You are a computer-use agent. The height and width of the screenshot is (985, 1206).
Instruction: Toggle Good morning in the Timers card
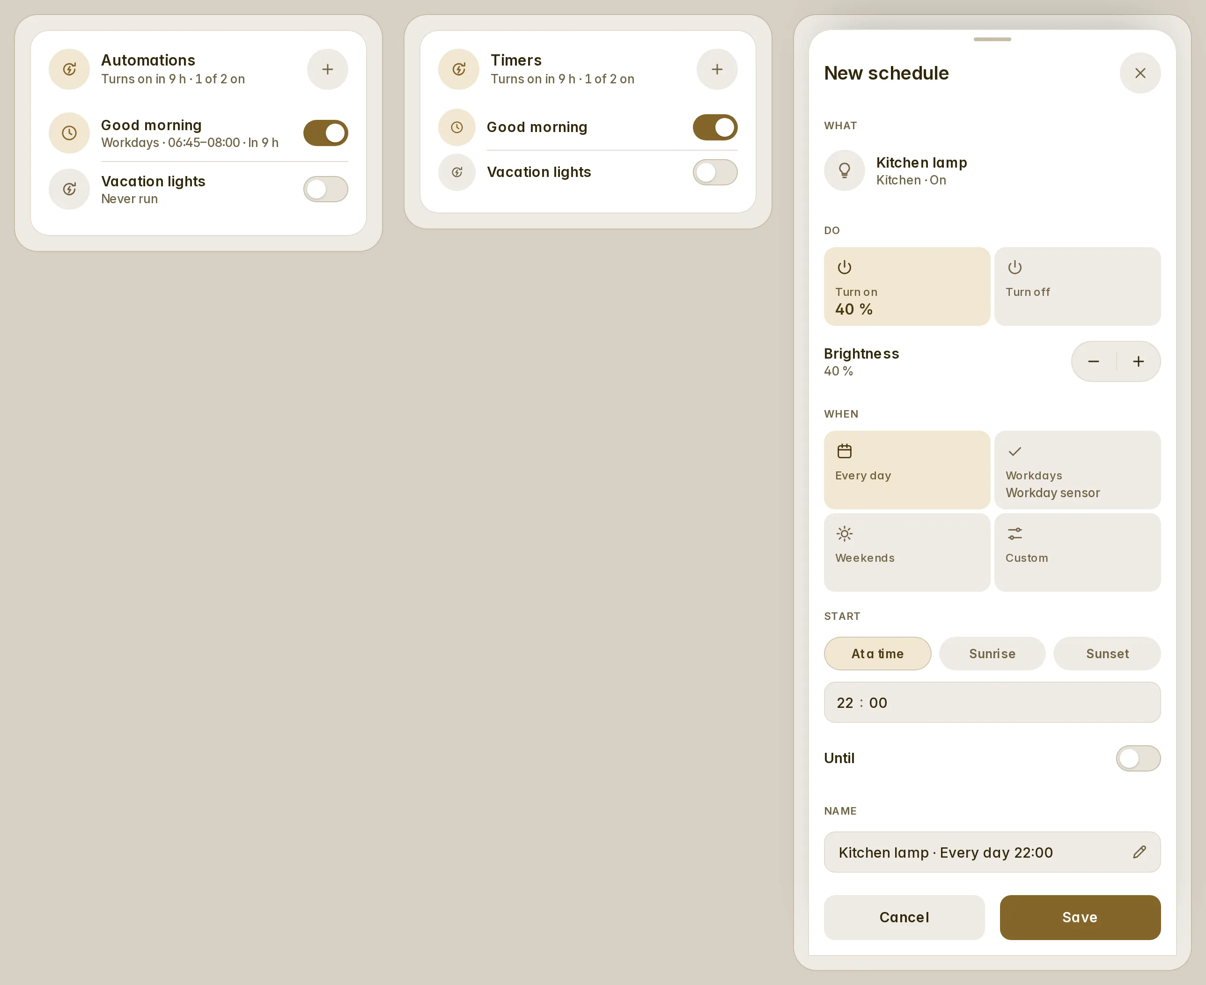(715, 127)
